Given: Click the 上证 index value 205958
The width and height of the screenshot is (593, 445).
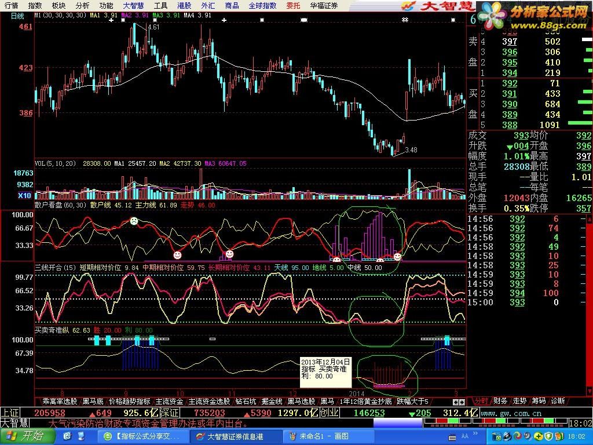Looking at the screenshot, I should click(x=50, y=413).
